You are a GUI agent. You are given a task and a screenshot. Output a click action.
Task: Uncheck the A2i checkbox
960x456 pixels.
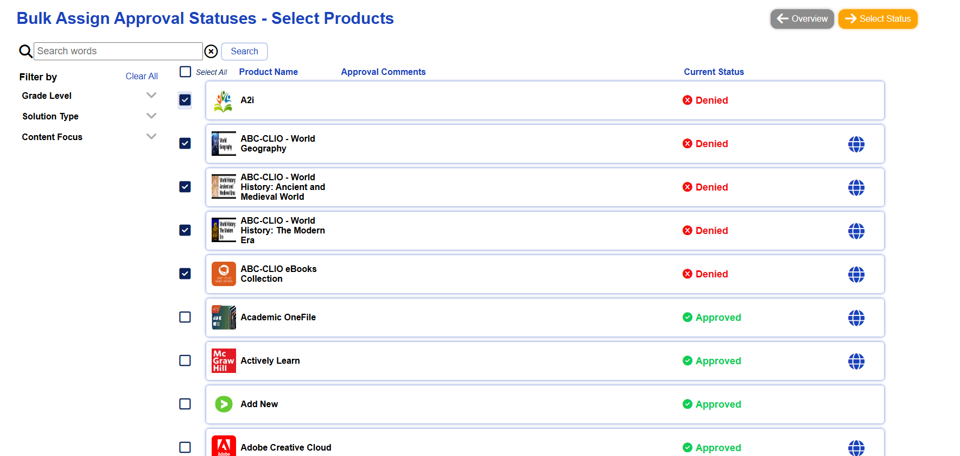click(185, 100)
